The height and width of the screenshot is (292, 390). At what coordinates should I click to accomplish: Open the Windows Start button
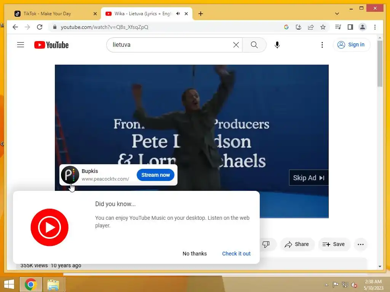coord(9,284)
